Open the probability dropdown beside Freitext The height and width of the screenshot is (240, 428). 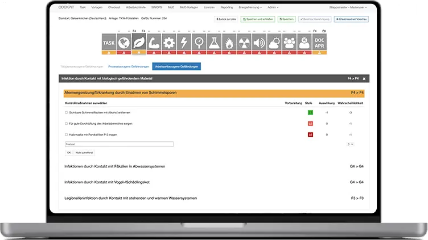pyautogui.click(x=351, y=144)
